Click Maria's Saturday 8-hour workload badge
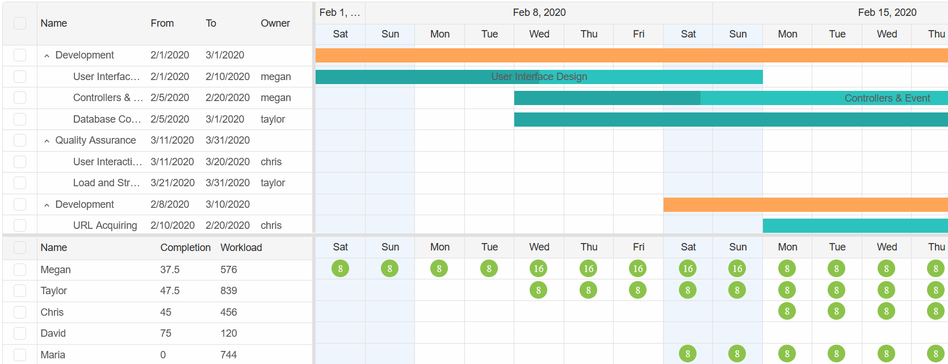The height and width of the screenshot is (364, 948). point(687,354)
